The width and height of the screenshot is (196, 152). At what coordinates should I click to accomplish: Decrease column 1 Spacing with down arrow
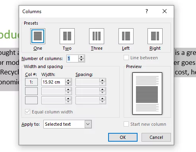102,84
